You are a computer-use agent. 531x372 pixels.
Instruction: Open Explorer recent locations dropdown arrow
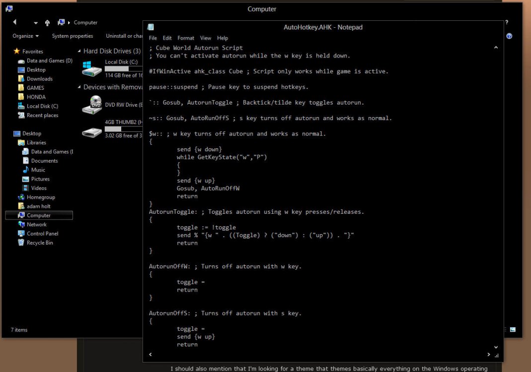36,23
